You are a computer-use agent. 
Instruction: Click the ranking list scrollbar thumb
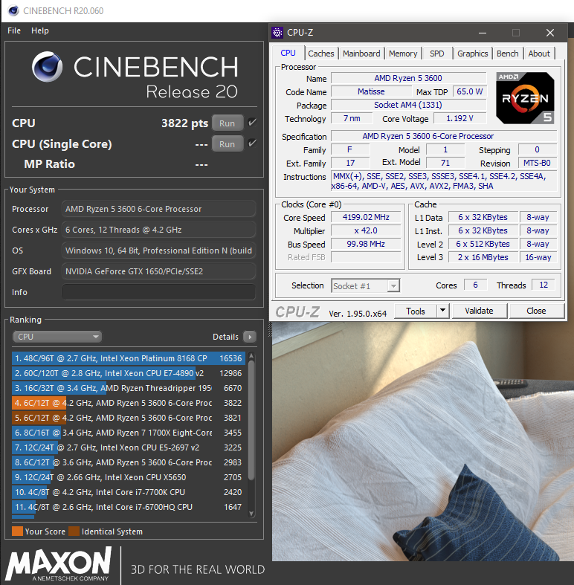click(x=251, y=420)
